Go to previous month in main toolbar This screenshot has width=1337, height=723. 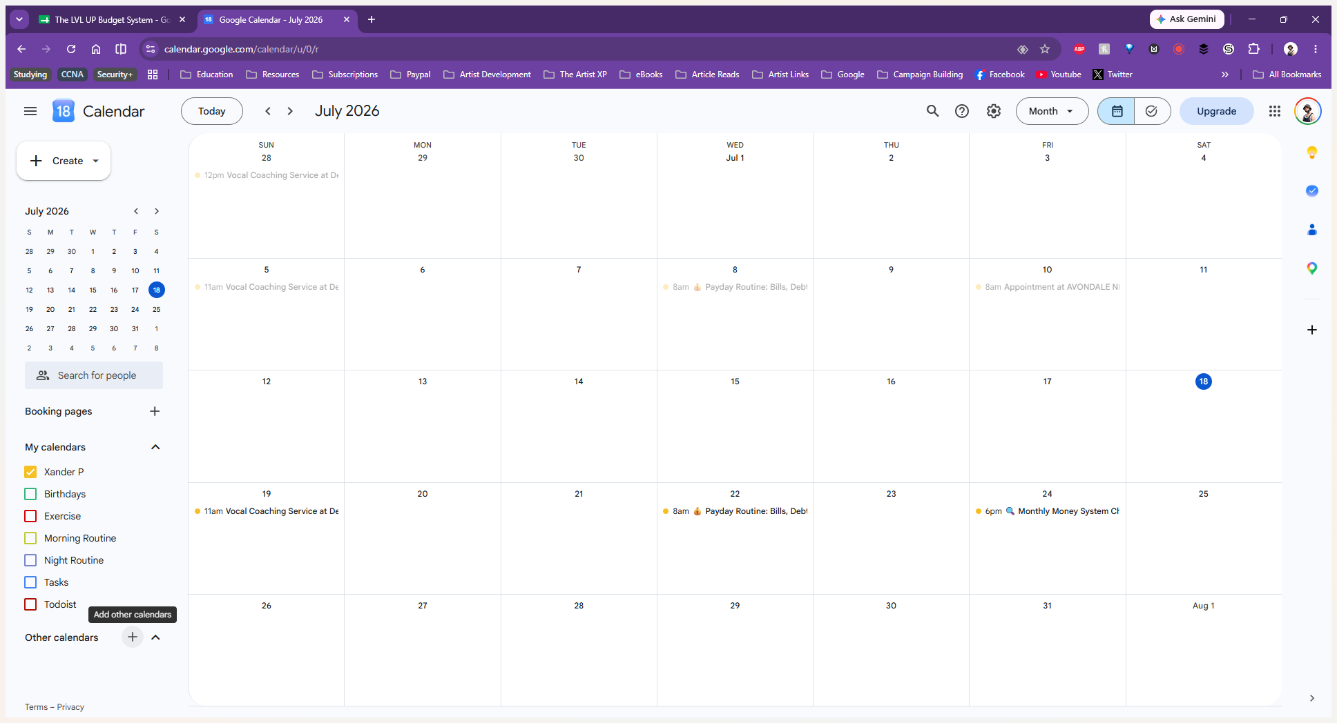[x=268, y=111]
